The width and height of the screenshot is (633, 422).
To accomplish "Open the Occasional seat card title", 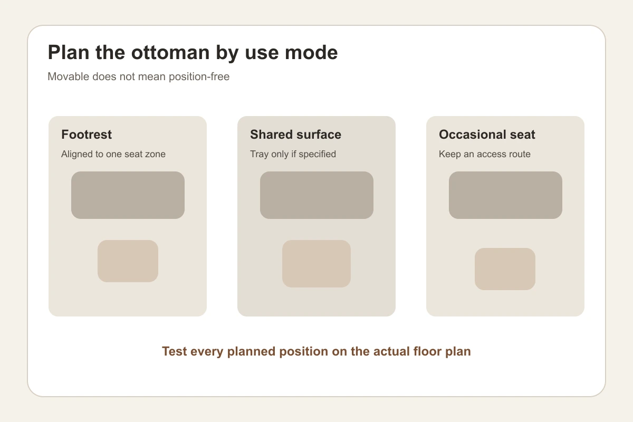I will [x=487, y=135].
